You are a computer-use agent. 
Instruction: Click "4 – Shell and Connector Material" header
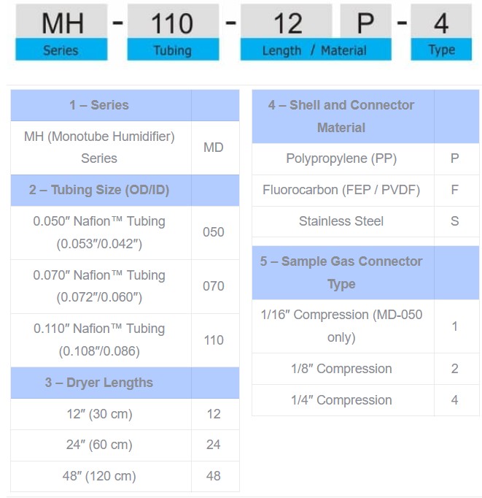coord(341,116)
